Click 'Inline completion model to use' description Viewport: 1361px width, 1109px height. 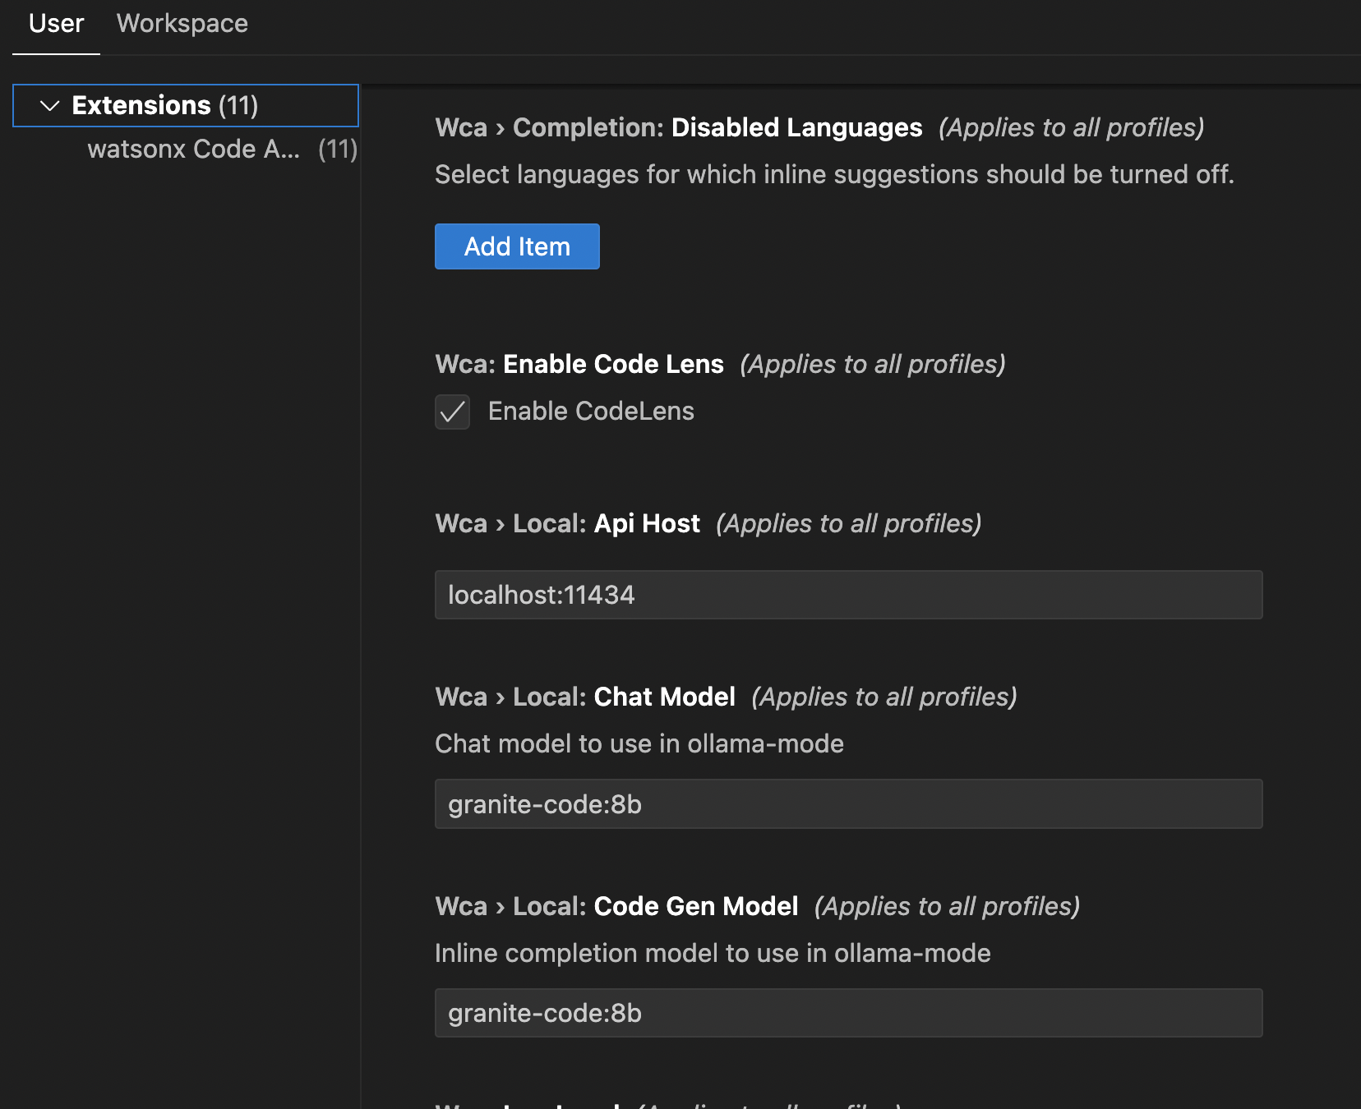pos(713,954)
